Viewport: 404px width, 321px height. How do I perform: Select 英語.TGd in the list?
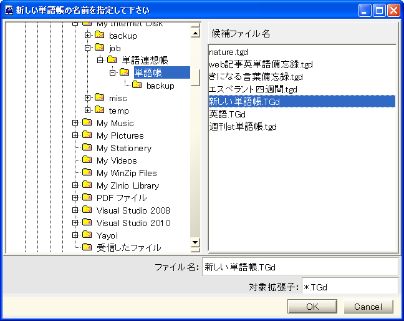click(302, 114)
